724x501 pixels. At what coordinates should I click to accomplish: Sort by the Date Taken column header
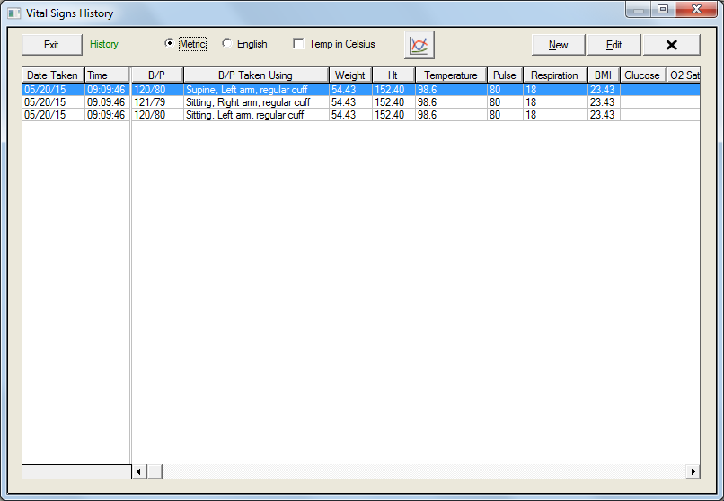click(53, 75)
